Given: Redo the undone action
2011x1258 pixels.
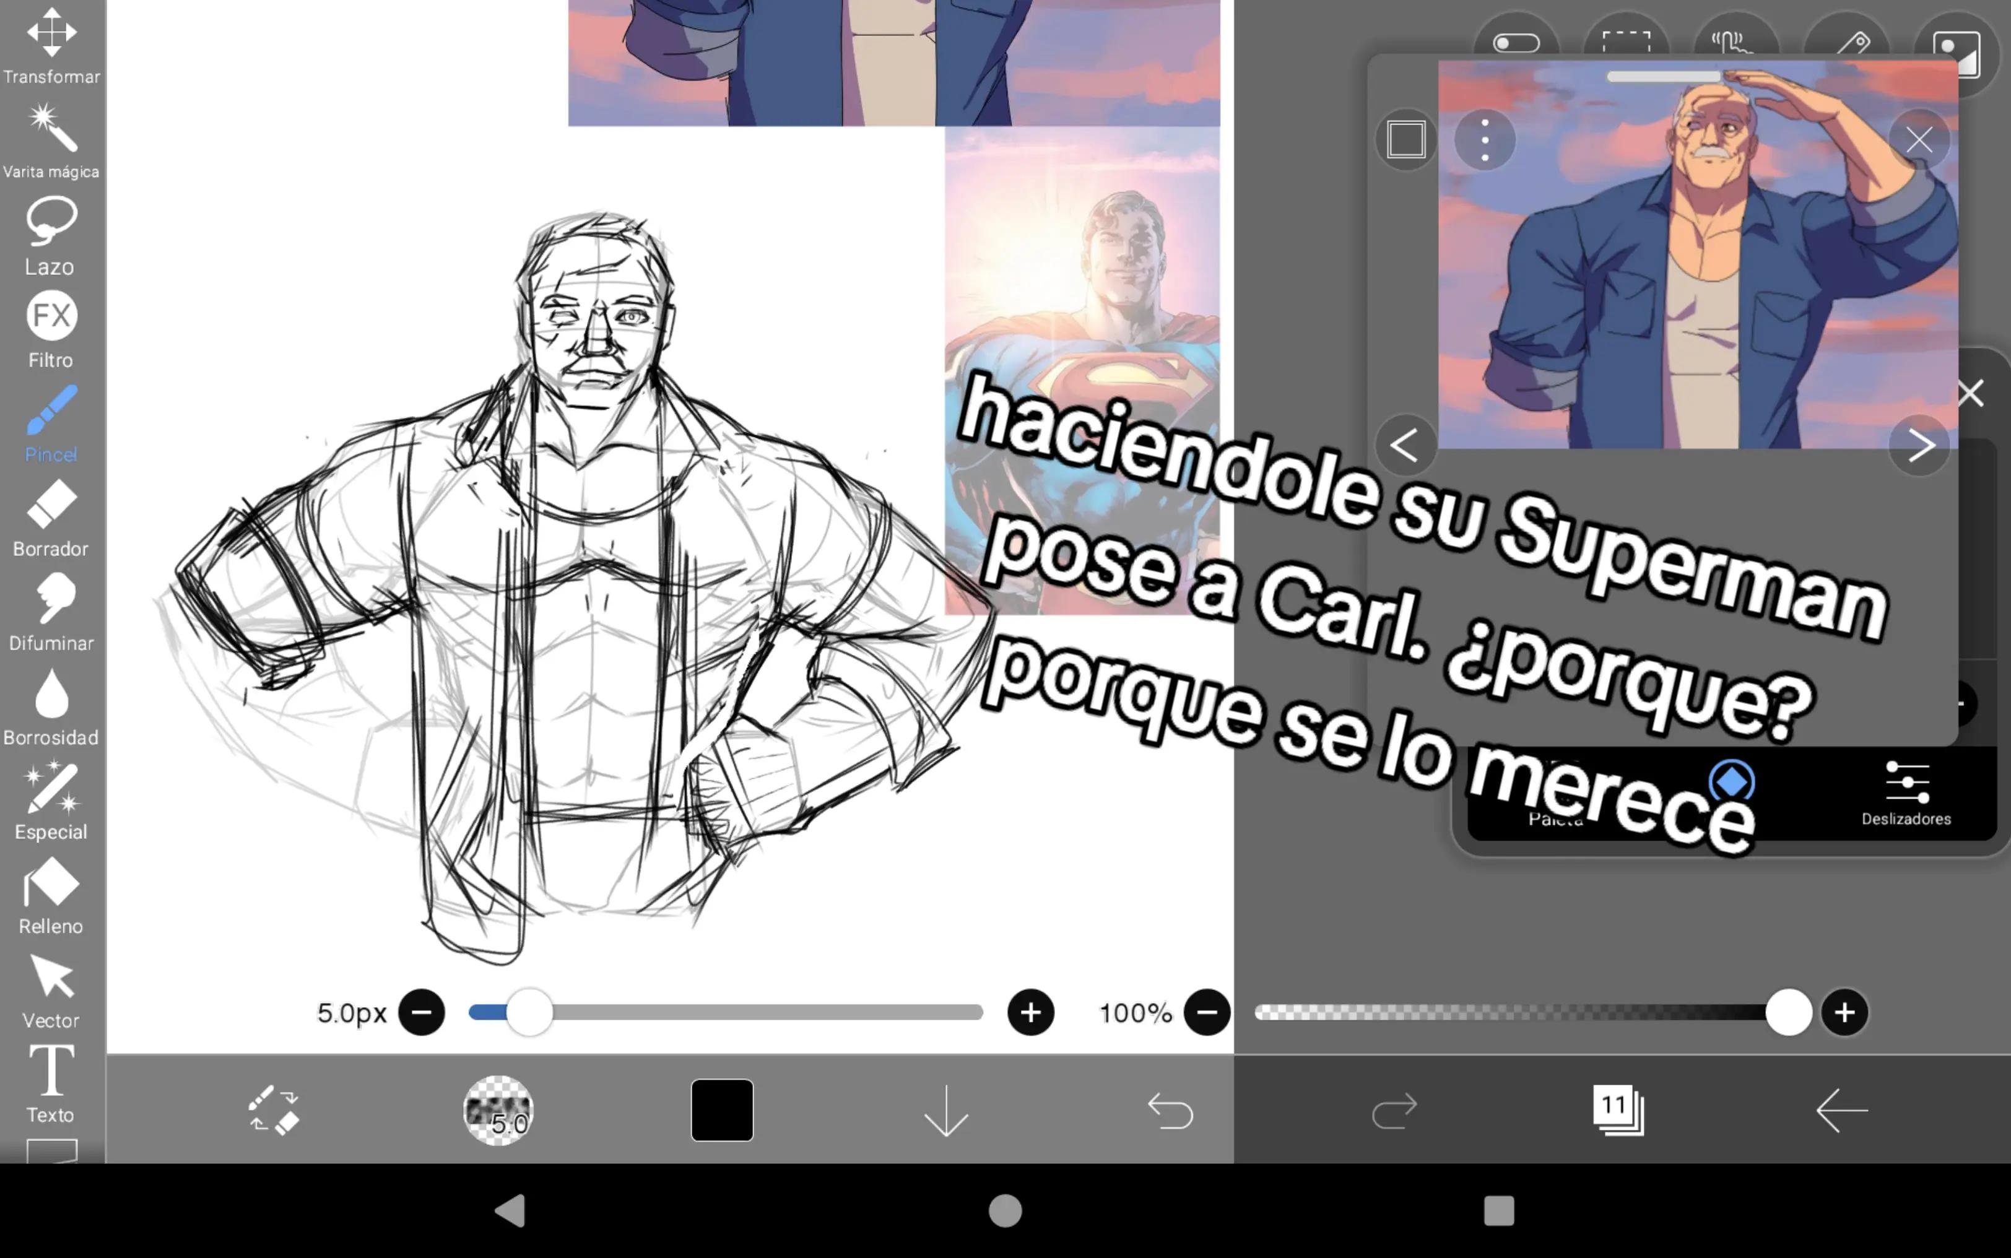Looking at the screenshot, I should [1394, 1110].
